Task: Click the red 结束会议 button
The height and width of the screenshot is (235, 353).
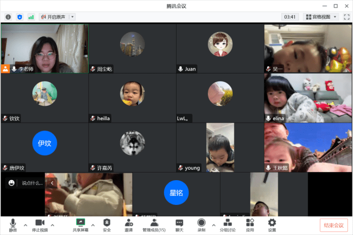Action: (x=333, y=225)
